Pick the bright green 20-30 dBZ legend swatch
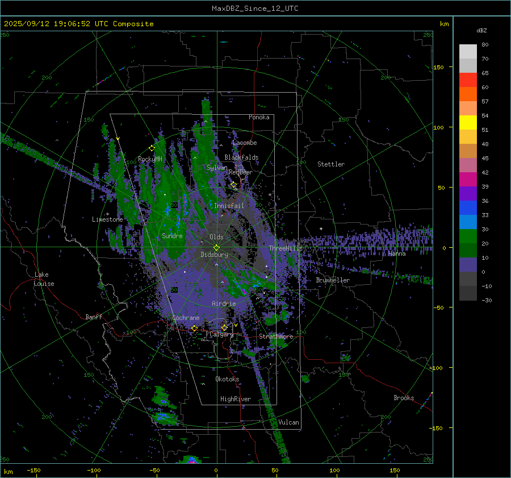The height and width of the screenshot is (478, 511). (x=468, y=236)
